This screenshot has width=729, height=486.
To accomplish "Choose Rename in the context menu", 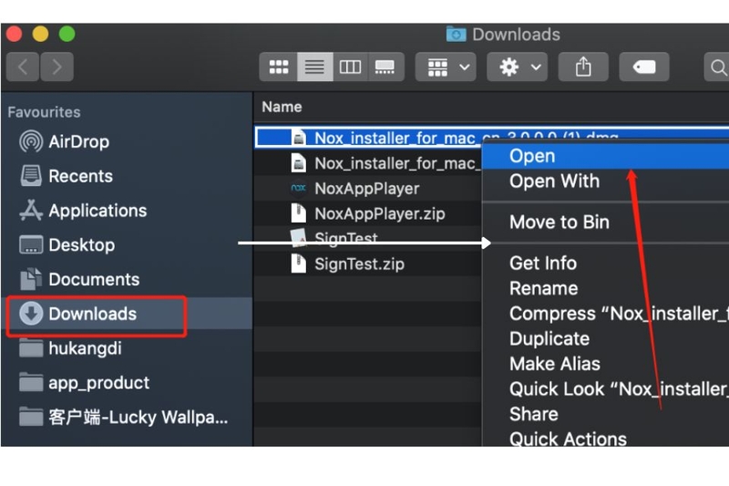I will [606, 288].
